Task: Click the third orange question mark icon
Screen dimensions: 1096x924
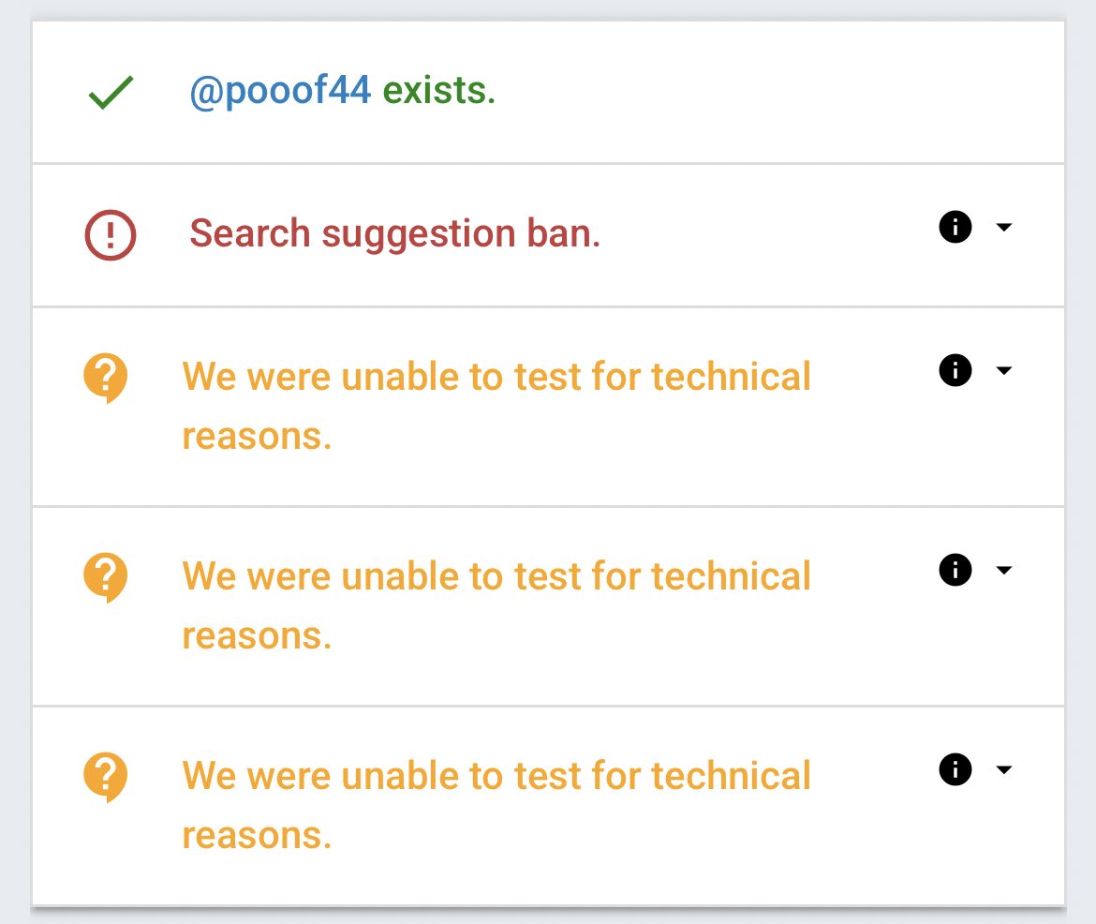Action: (106, 777)
